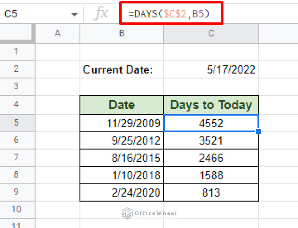298x228 pixels.
Task: Click the Days to Today header cell
Action: point(211,105)
